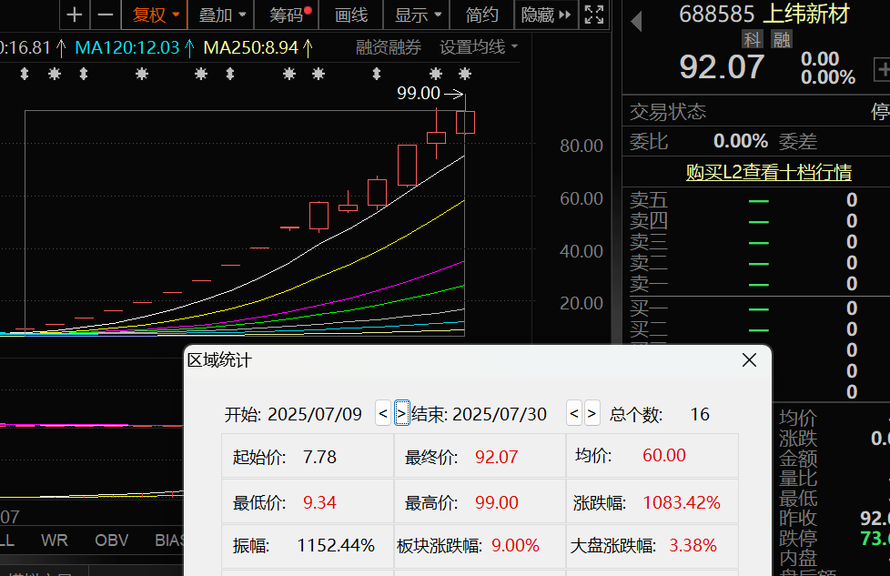The width and height of the screenshot is (890, 576).
Task: Select the WR indicator tab
Action: coord(54,541)
